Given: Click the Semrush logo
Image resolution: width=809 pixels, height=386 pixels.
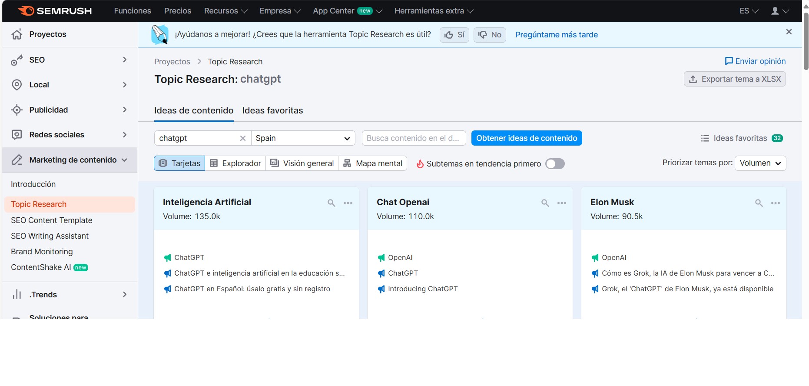Looking at the screenshot, I should [55, 11].
